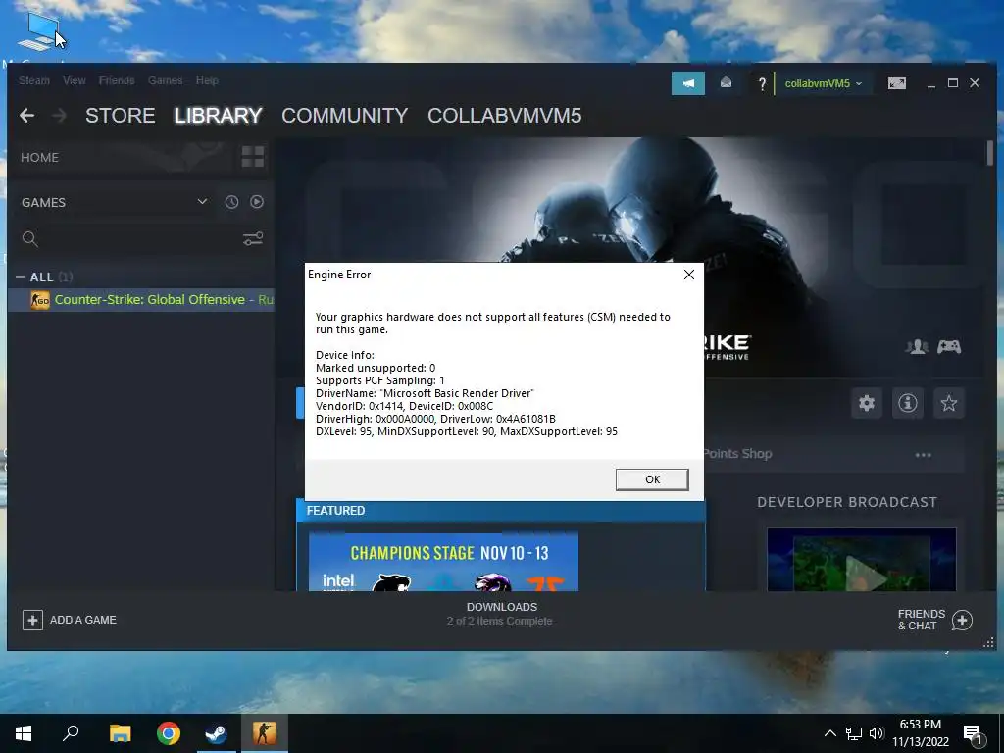Sort by recent activity clock icon
The image size is (1004, 753).
click(231, 202)
